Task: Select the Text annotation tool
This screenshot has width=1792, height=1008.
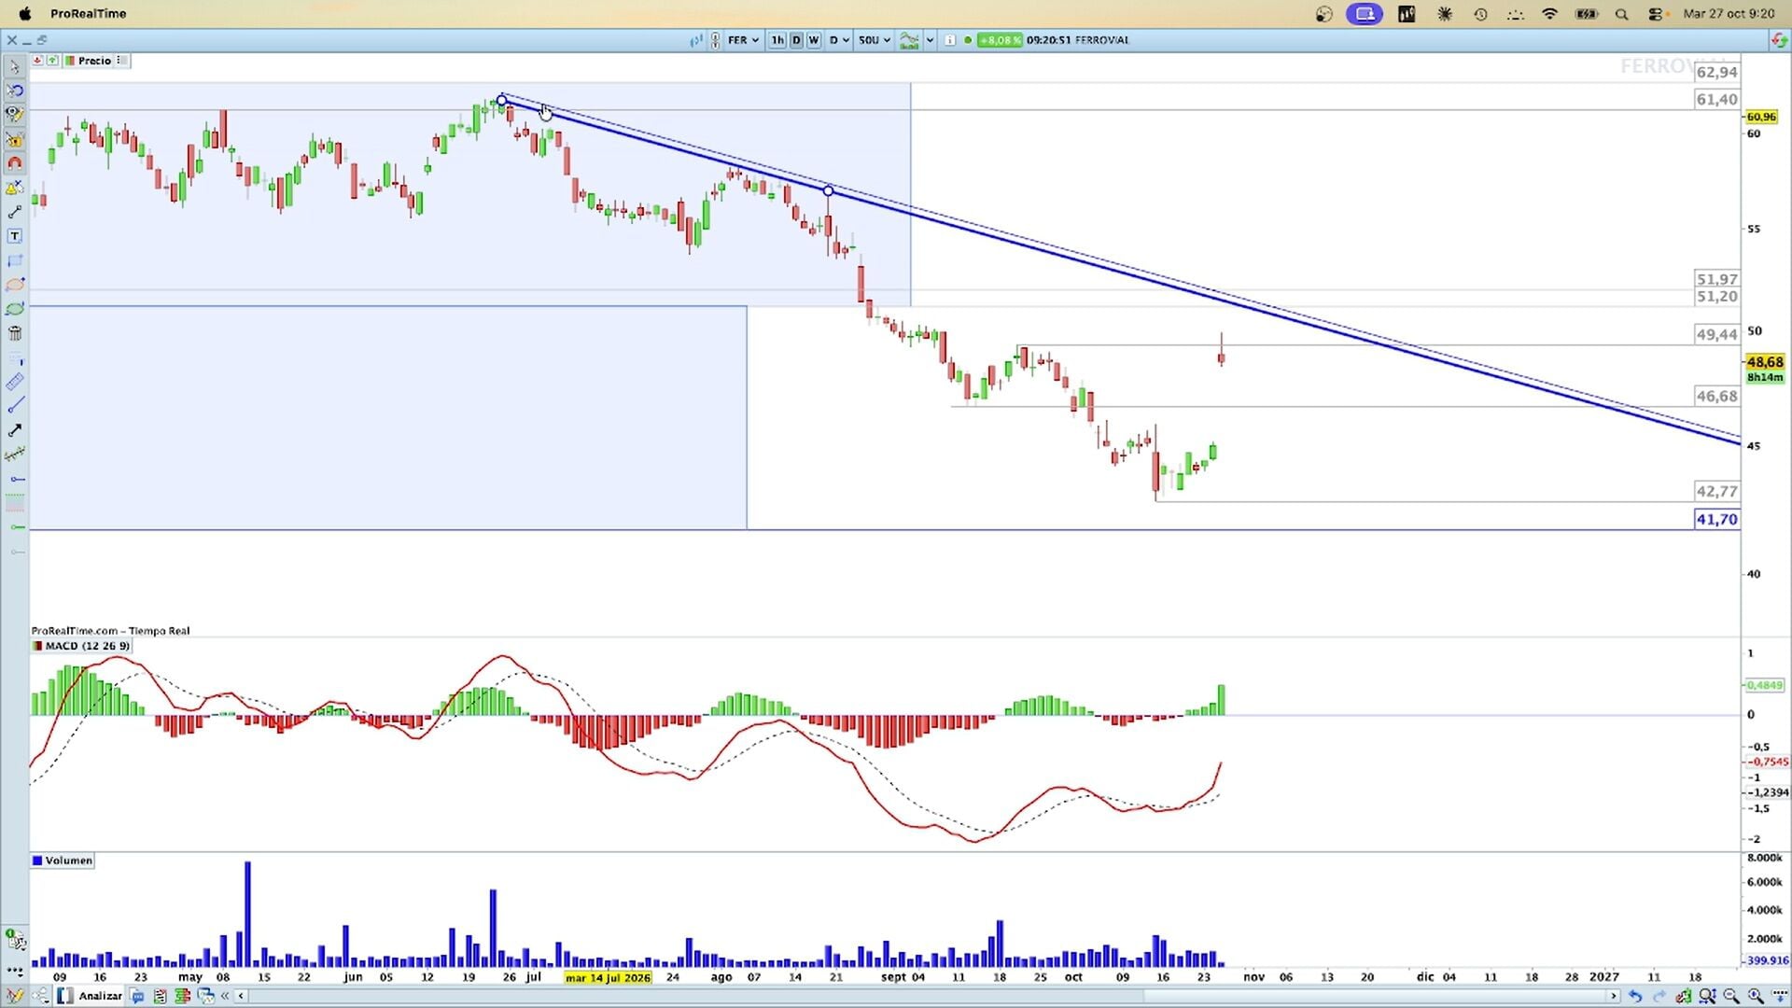Action: 14,236
